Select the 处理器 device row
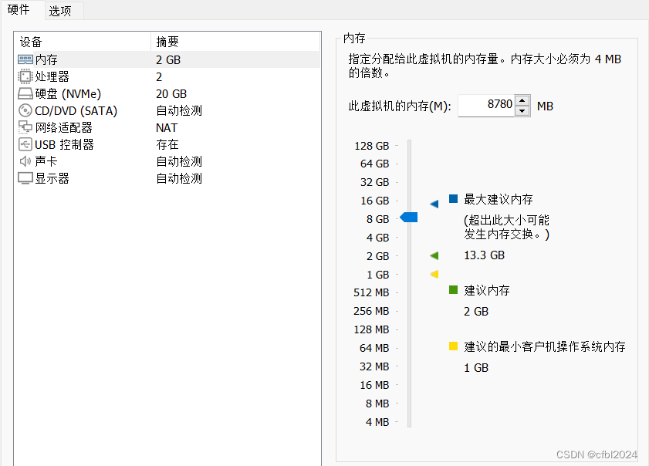Viewport: 649px width, 466px height. tap(167, 76)
